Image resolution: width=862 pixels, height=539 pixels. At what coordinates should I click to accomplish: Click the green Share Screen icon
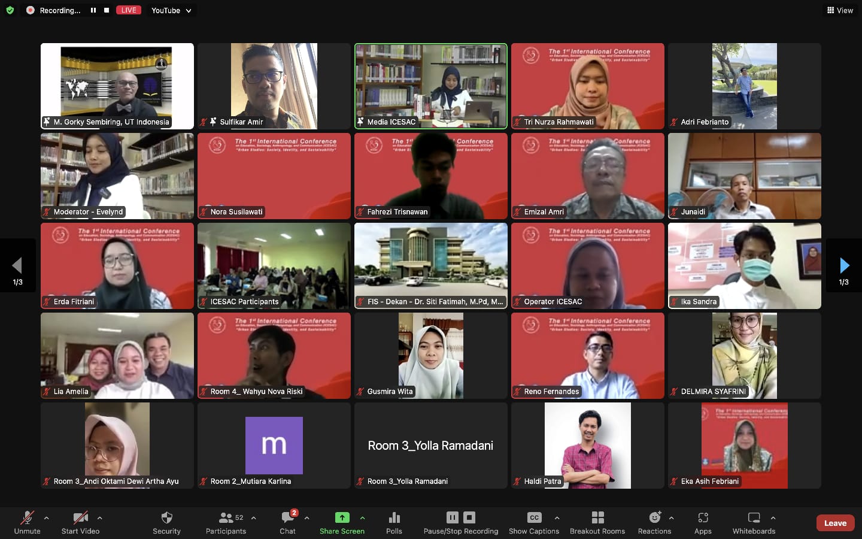click(x=342, y=517)
